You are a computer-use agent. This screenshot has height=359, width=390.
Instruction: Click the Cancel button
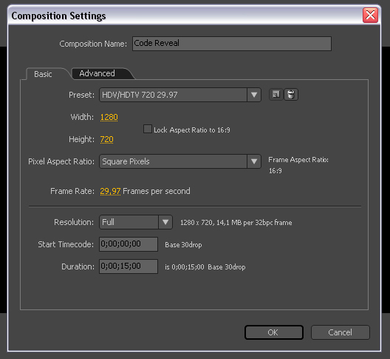341,332
